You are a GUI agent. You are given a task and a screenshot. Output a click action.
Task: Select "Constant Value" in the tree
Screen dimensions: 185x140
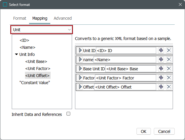35,83
